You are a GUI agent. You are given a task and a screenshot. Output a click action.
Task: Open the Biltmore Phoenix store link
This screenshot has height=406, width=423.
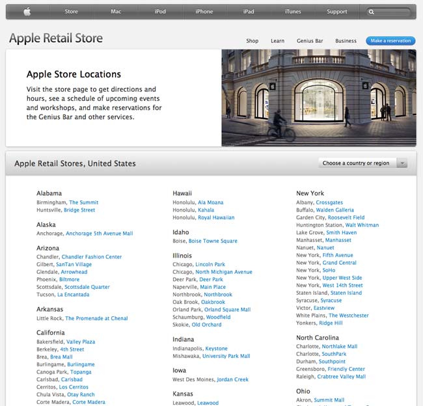[70, 280]
